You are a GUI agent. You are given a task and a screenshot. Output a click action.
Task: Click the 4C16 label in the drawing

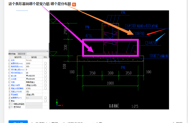coord(89,36)
